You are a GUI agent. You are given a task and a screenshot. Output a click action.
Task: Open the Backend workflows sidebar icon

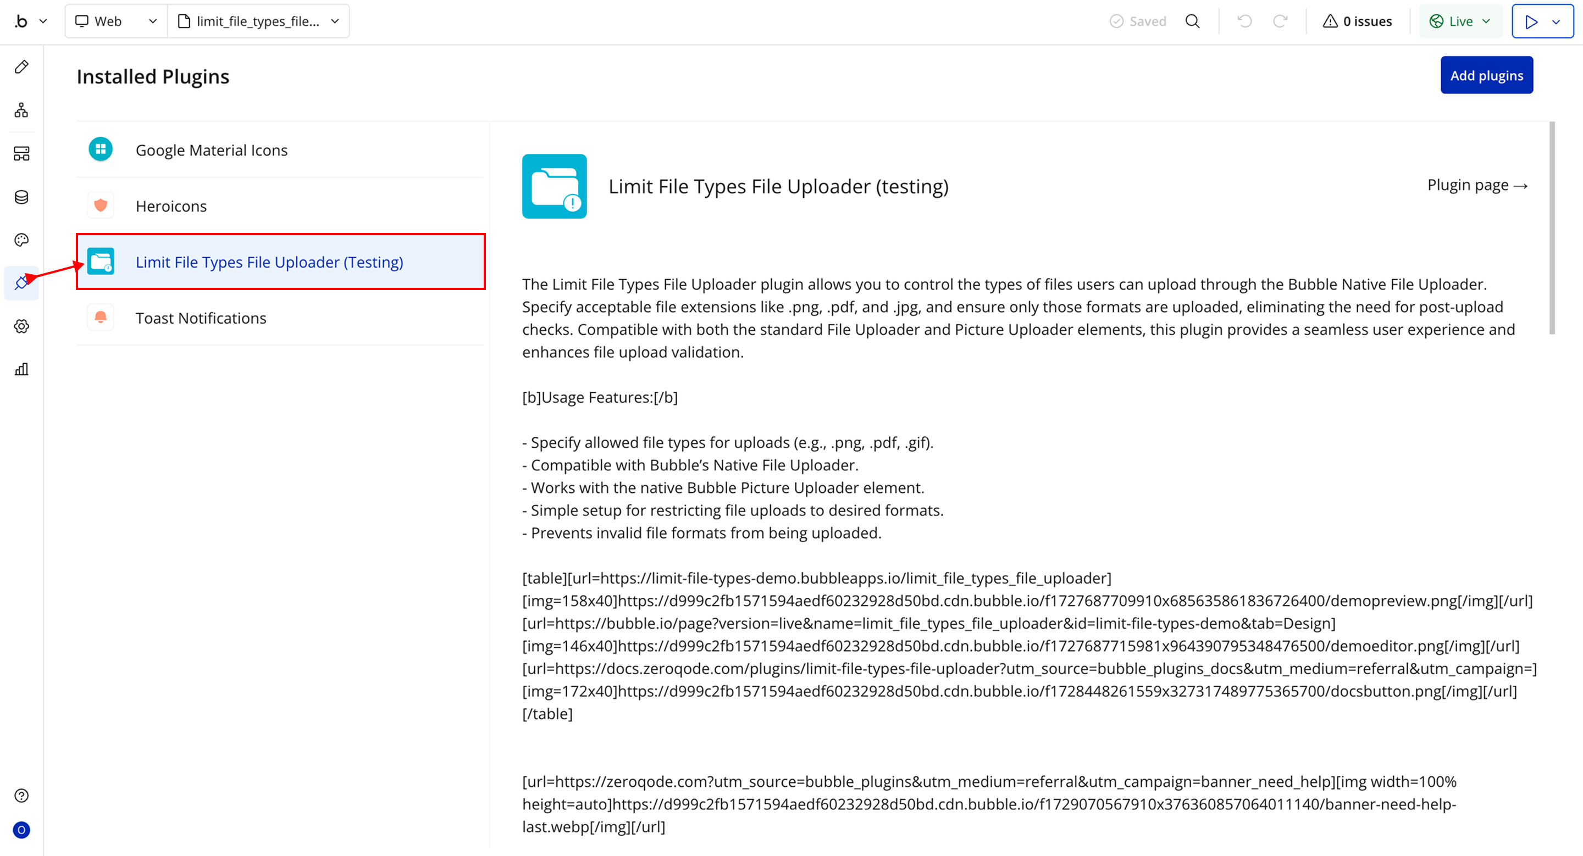coord(21,153)
